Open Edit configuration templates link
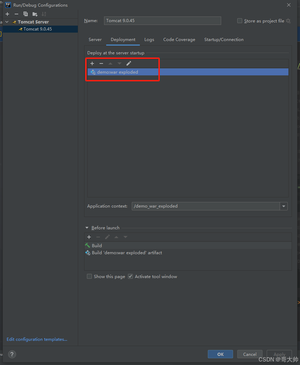The height and width of the screenshot is (365, 300). click(37, 339)
